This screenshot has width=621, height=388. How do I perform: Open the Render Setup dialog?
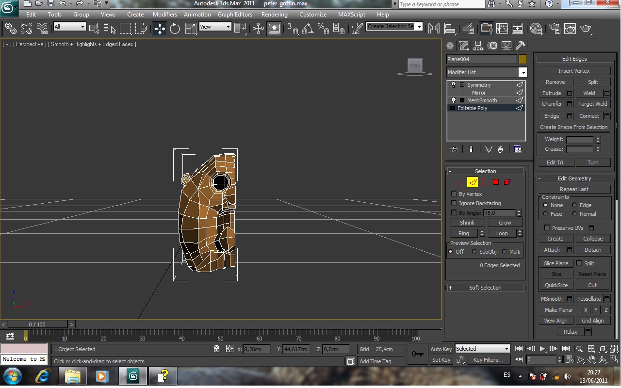555,28
